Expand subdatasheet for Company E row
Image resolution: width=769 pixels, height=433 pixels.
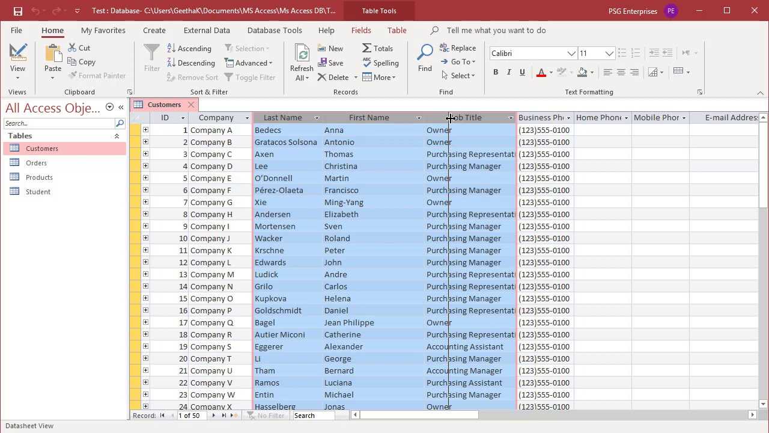(x=145, y=178)
